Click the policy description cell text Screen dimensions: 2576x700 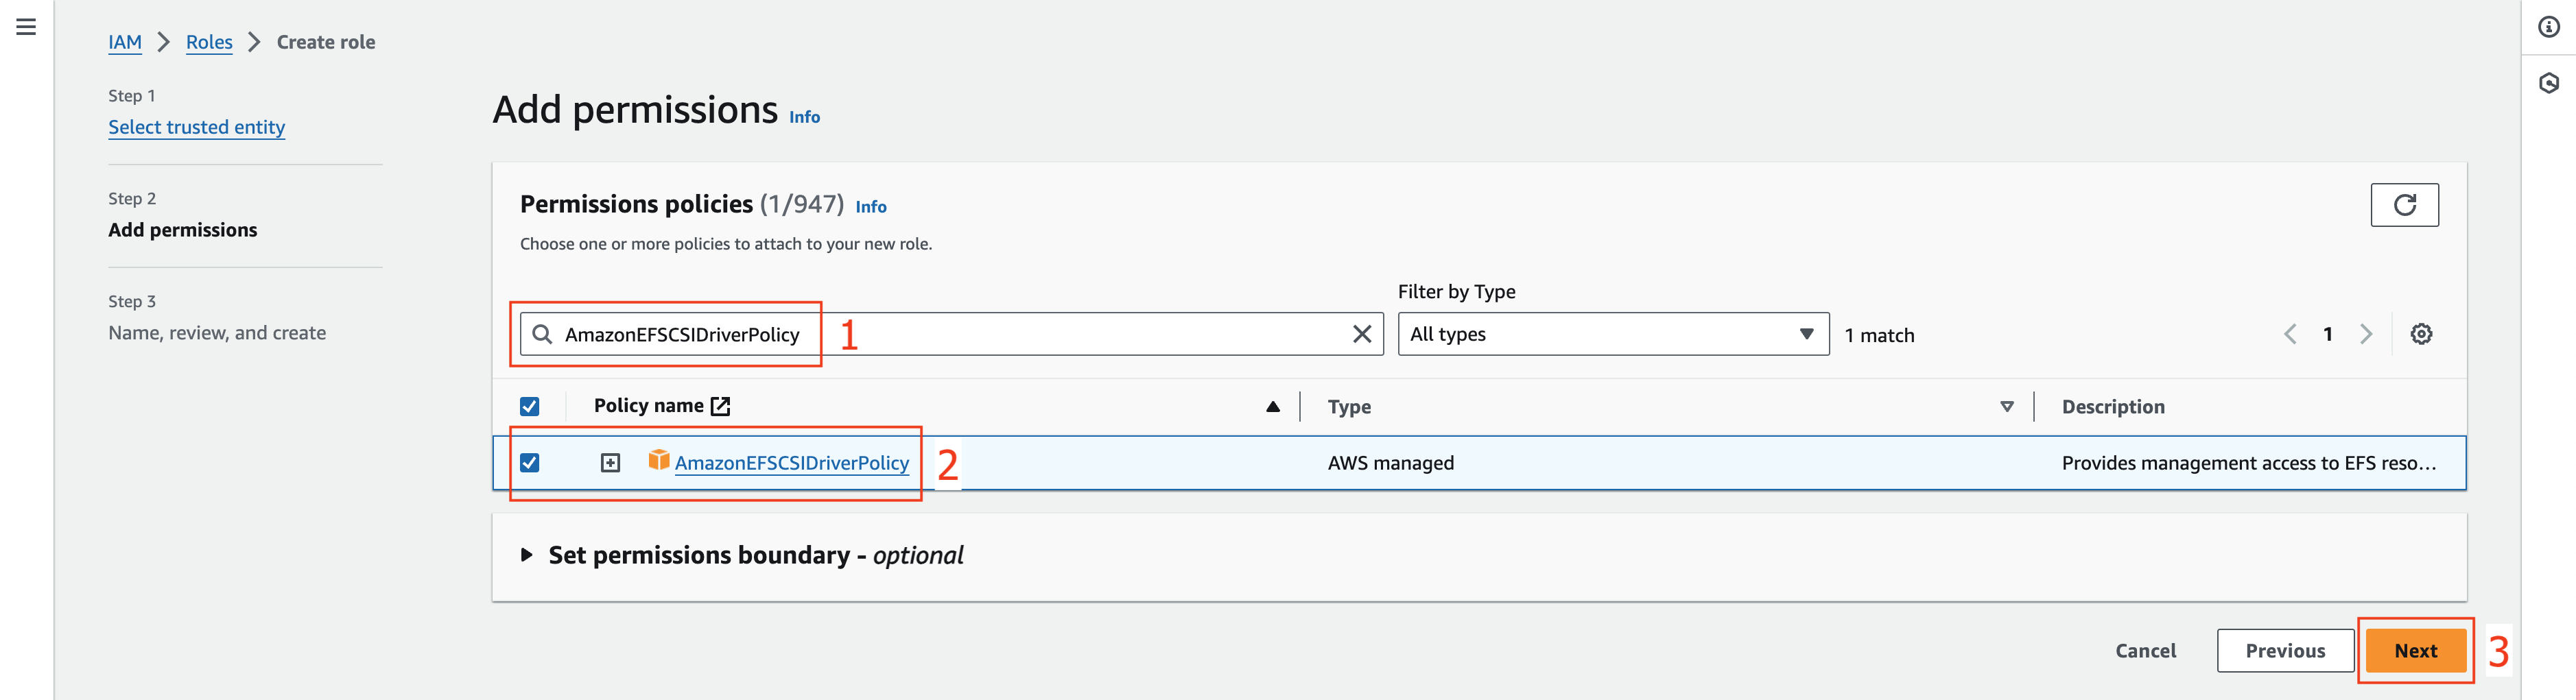tap(2248, 463)
